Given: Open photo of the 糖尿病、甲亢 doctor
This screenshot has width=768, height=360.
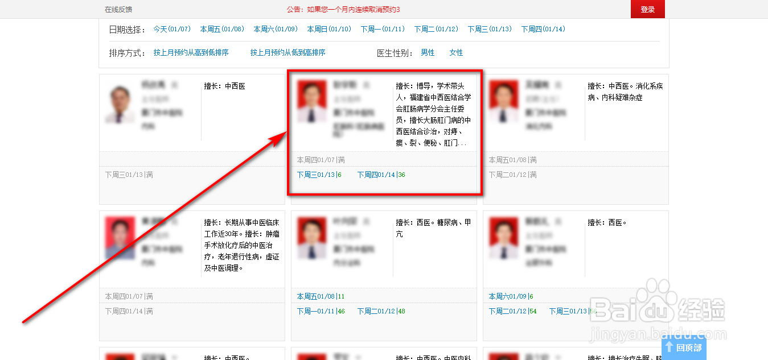Looking at the screenshot, I should 311,238.
